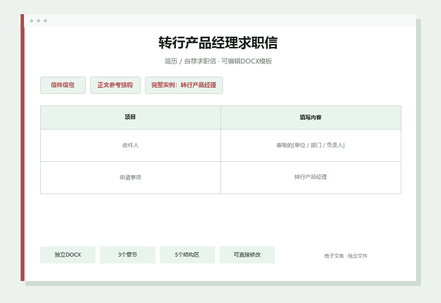
Task: Click the middle window dot in the title bar
Action: point(39,21)
